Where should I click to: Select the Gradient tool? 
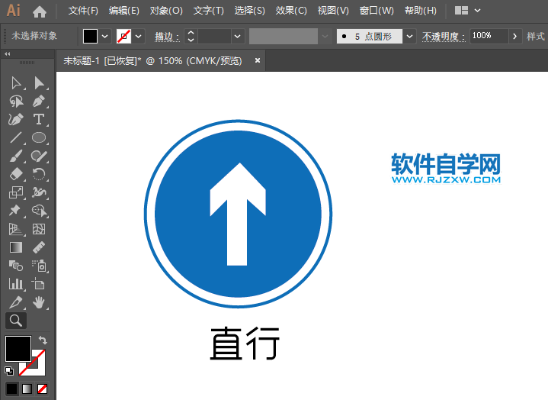[15, 247]
